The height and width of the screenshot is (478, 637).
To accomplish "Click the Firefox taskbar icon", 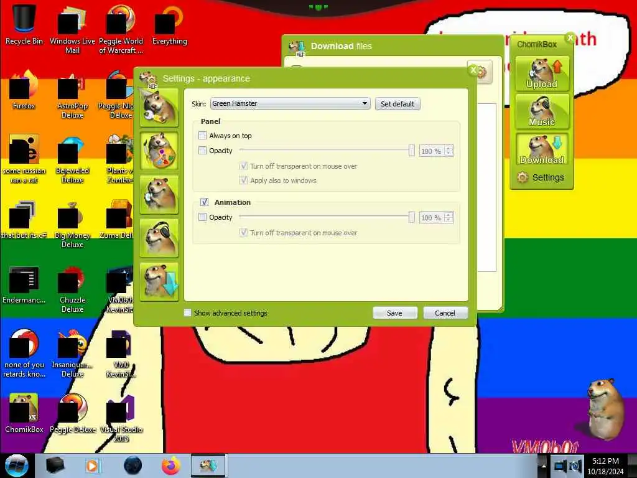I will (171, 466).
